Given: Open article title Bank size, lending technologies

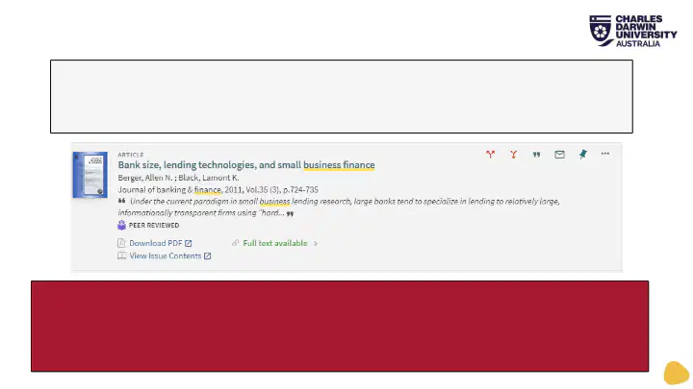Looking at the screenshot, I should point(246,165).
